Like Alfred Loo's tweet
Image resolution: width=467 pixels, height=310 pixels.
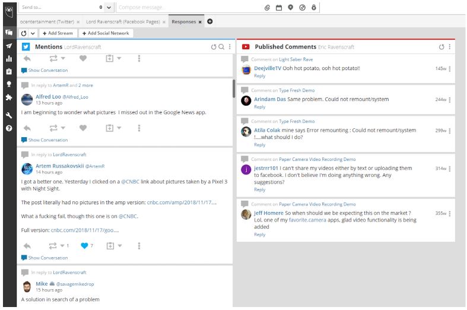83,128
